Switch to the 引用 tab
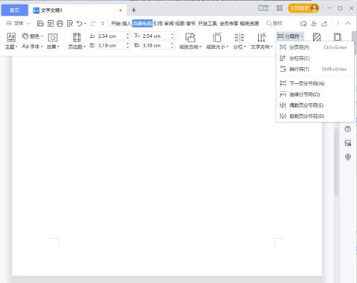Image resolution: width=357 pixels, height=283 pixels. coord(158,24)
